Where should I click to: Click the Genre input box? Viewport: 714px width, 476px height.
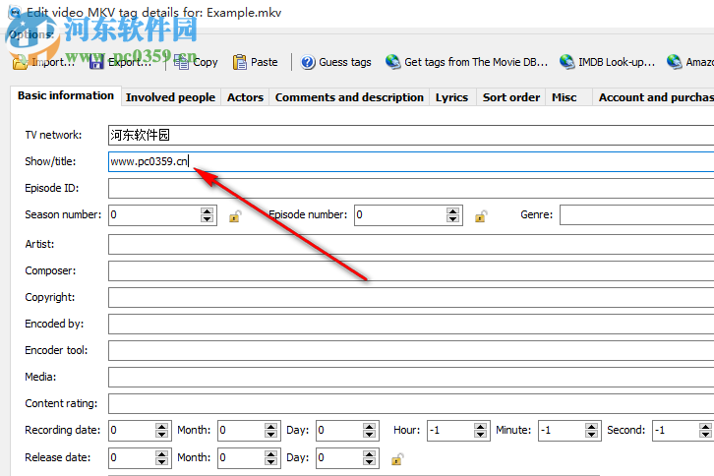point(636,214)
